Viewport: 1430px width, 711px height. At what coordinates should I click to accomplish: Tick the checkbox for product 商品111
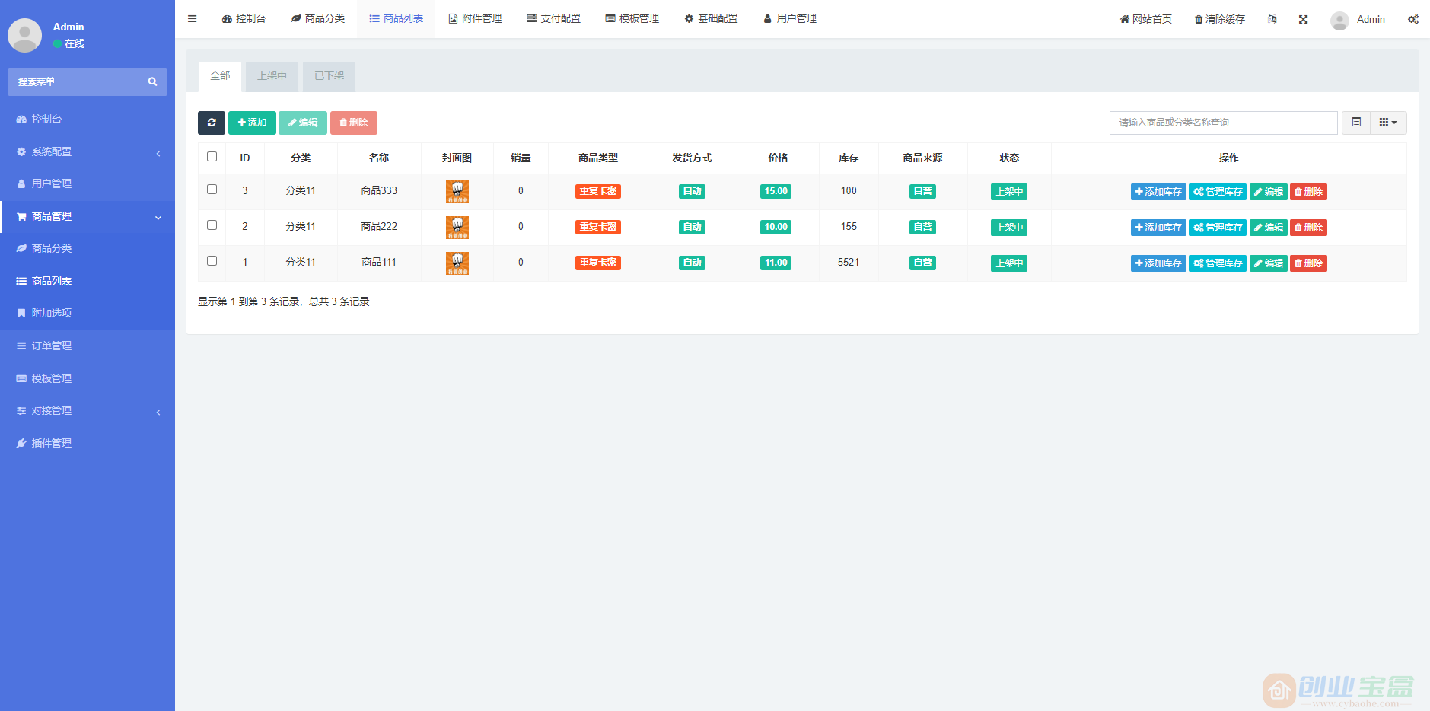[x=212, y=260]
